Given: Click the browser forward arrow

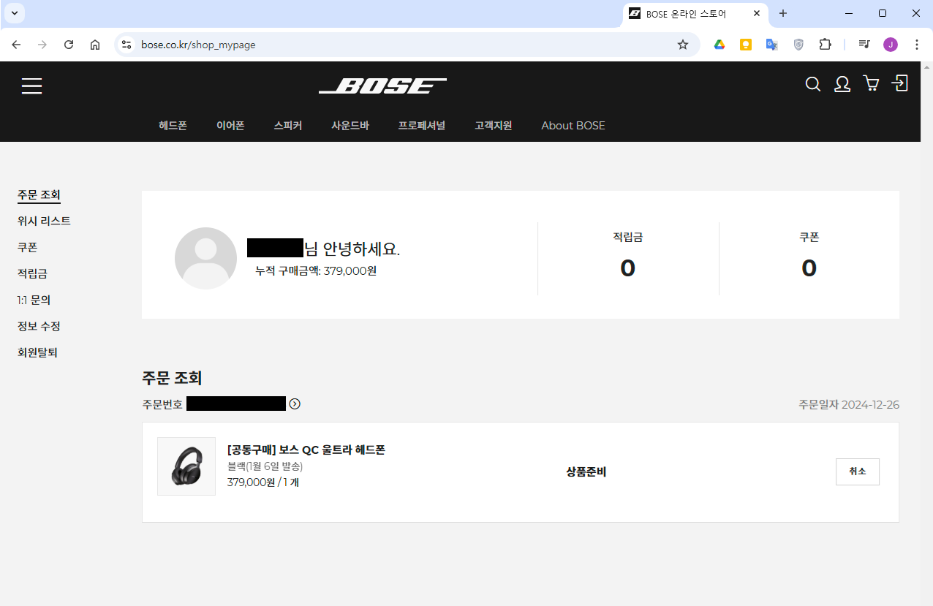Looking at the screenshot, I should pos(42,45).
